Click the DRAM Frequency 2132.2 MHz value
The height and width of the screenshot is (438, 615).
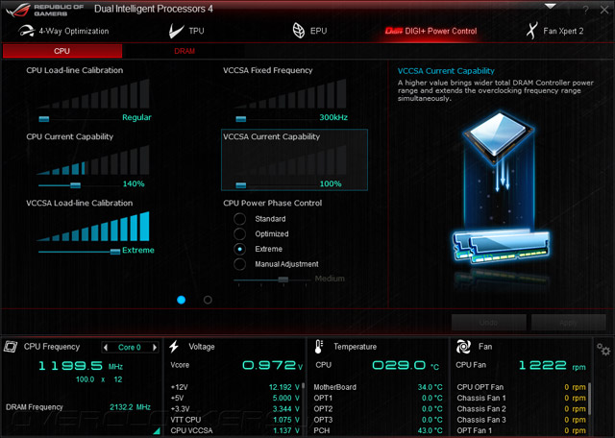point(130,407)
